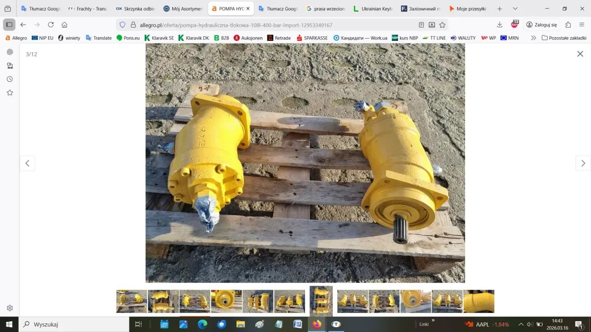Go to the browser home page
This screenshot has height=332, width=591.
pos(65,25)
